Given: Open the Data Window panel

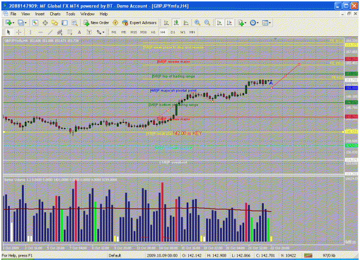Looking at the screenshot, I should coord(45,22).
